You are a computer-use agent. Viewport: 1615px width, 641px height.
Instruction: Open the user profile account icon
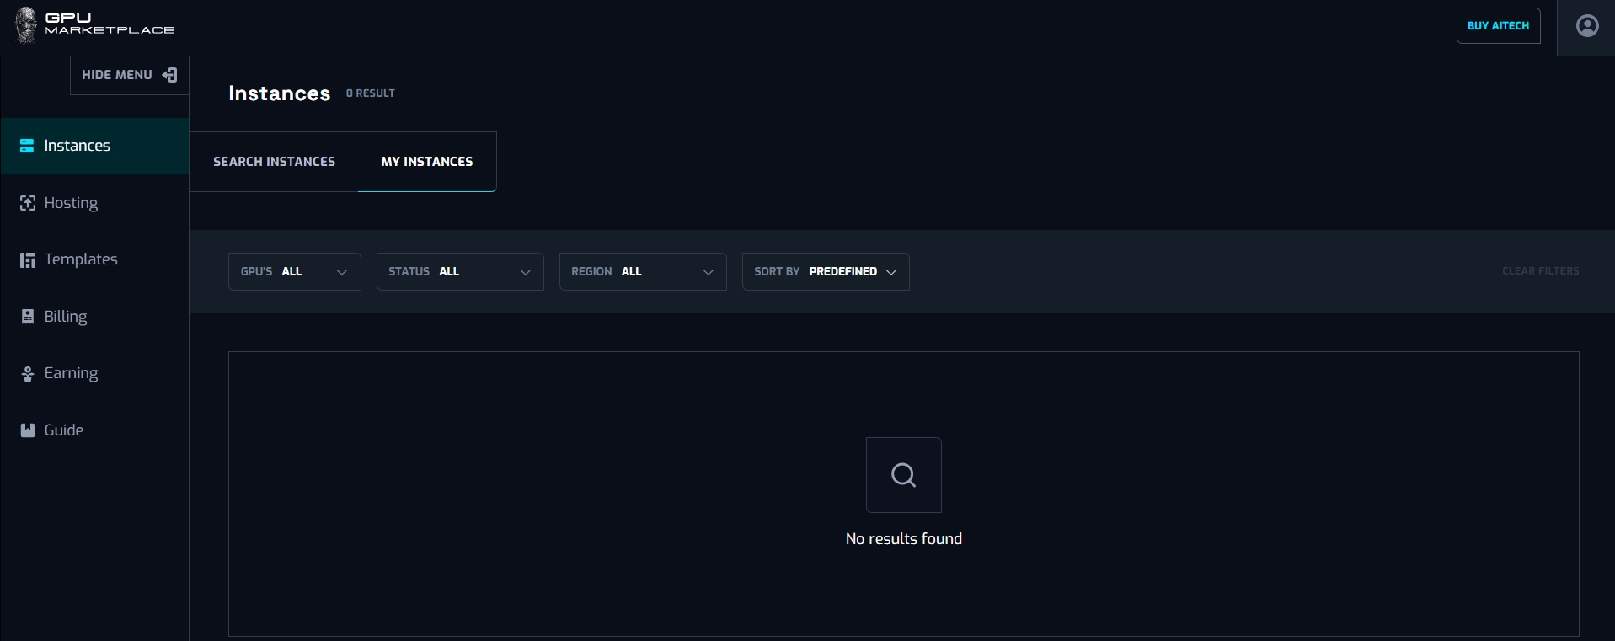pos(1587,26)
